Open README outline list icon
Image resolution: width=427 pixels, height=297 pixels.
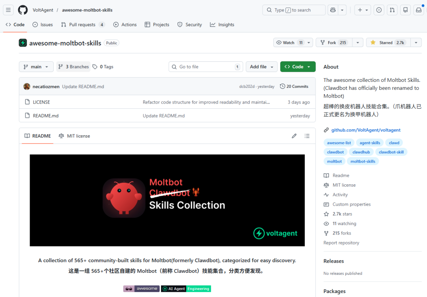coord(307,136)
